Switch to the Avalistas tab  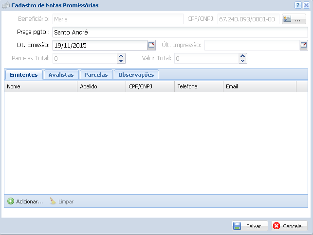[61, 75]
